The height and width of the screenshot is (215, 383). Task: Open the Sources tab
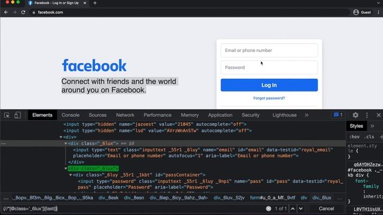tap(98, 115)
